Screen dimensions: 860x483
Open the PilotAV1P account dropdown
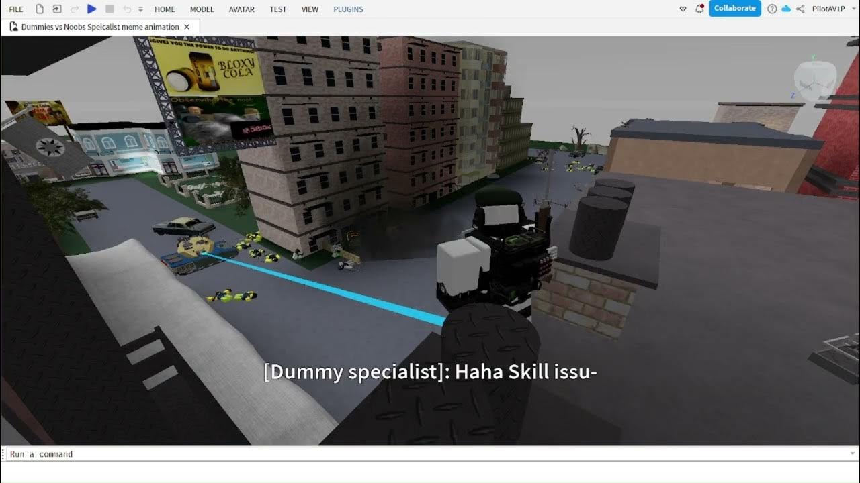[832, 9]
